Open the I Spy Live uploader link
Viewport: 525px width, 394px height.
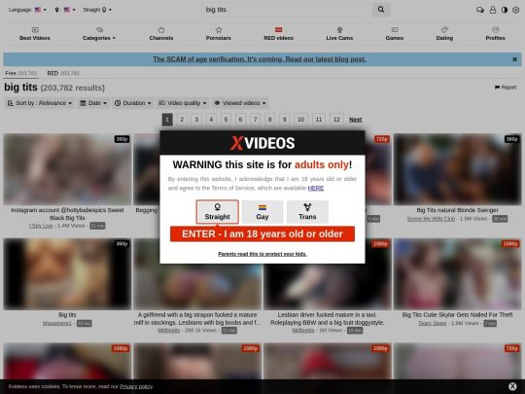pos(41,226)
